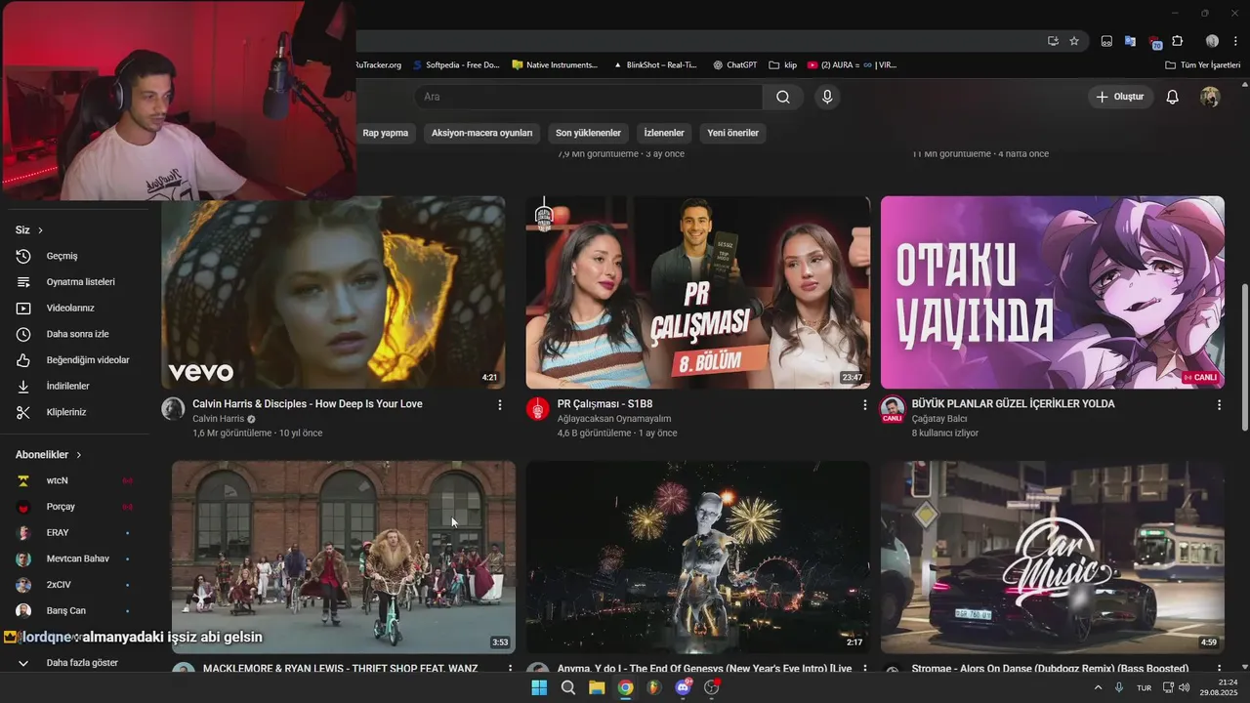Open the Ağlayacaksan Oynamayalım channel avatar
The height and width of the screenshot is (703, 1250).
(537, 409)
